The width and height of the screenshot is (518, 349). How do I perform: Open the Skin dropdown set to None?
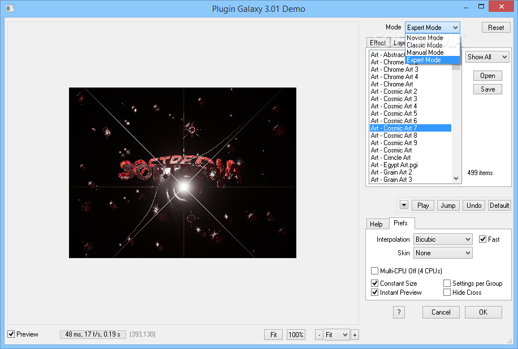click(443, 253)
